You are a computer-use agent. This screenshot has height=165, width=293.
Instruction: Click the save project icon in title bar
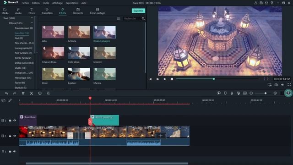pos(261,3)
